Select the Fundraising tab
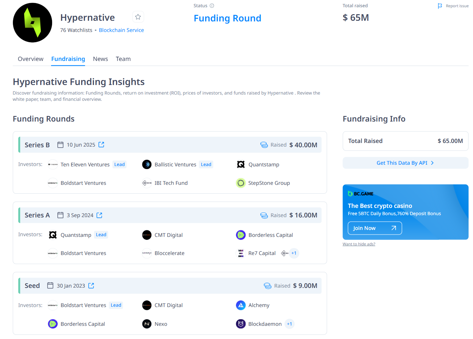This screenshot has height=339, width=473. pyautogui.click(x=68, y=59)
